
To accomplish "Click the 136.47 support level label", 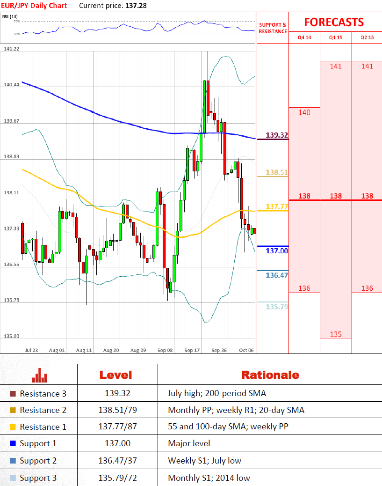I will click(277, 275).
